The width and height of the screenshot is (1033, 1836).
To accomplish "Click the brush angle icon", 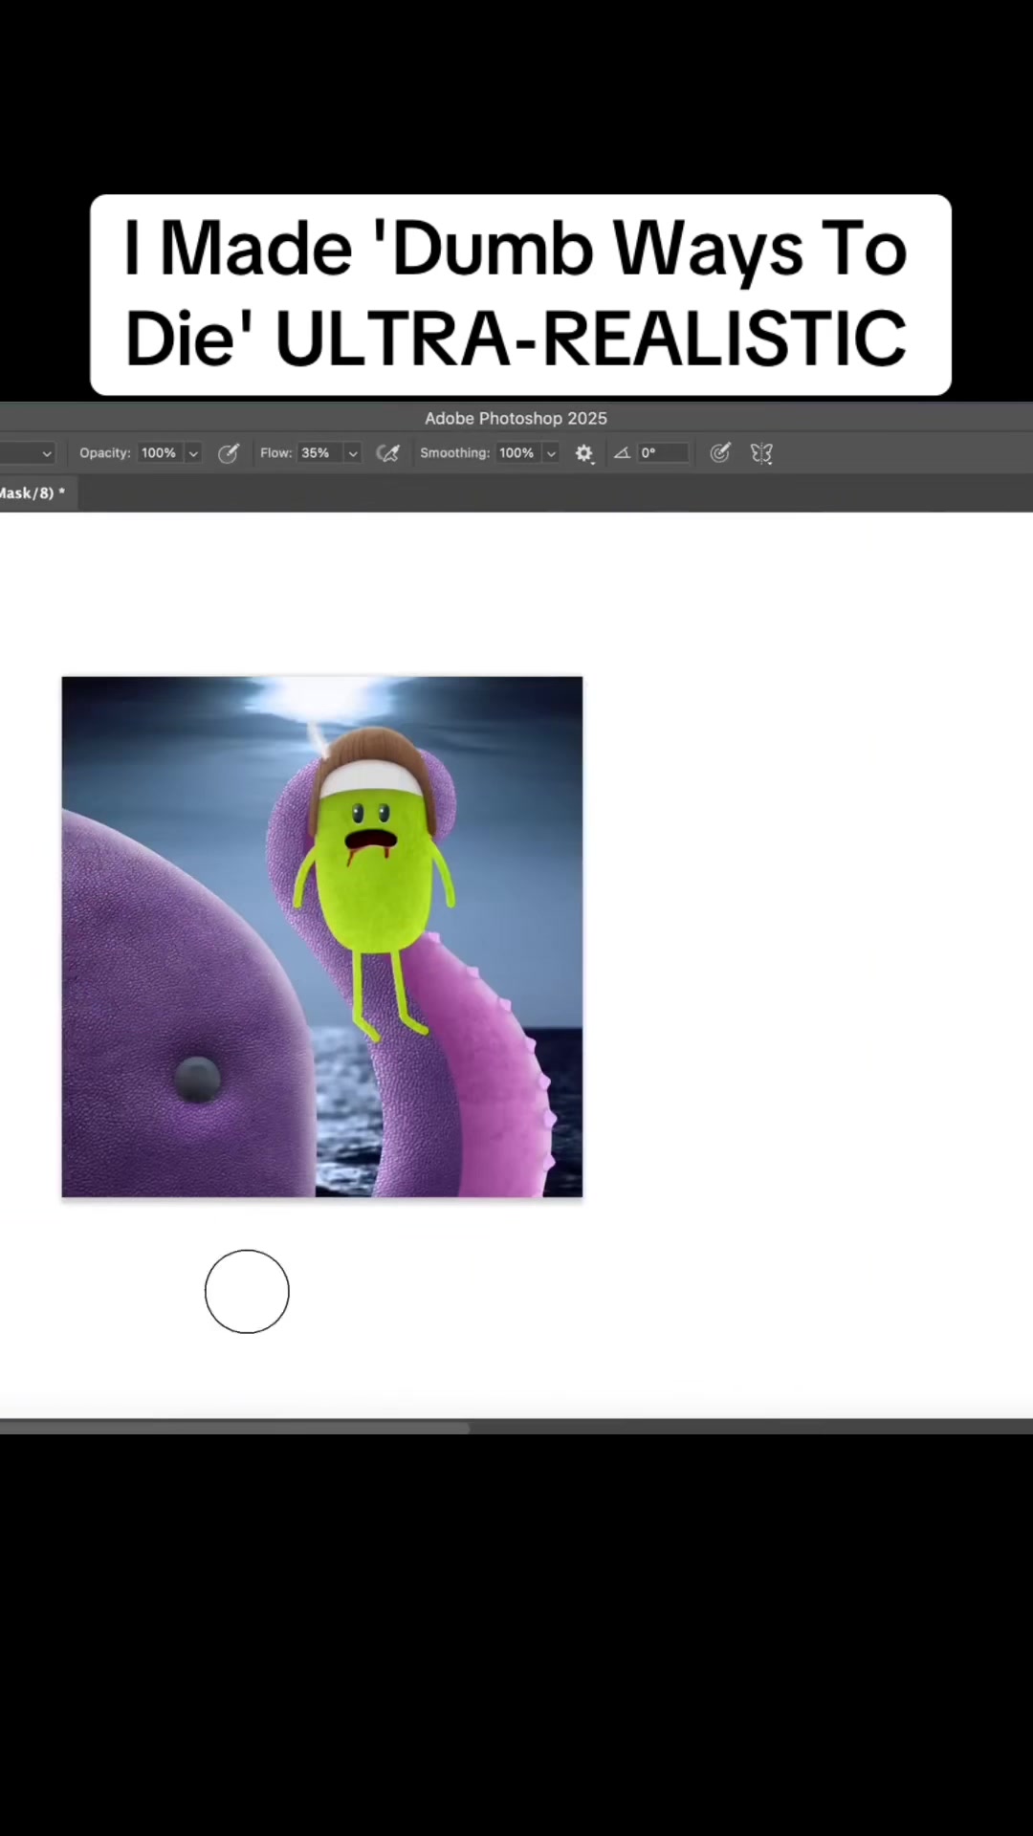I will (x=622, y=453).
